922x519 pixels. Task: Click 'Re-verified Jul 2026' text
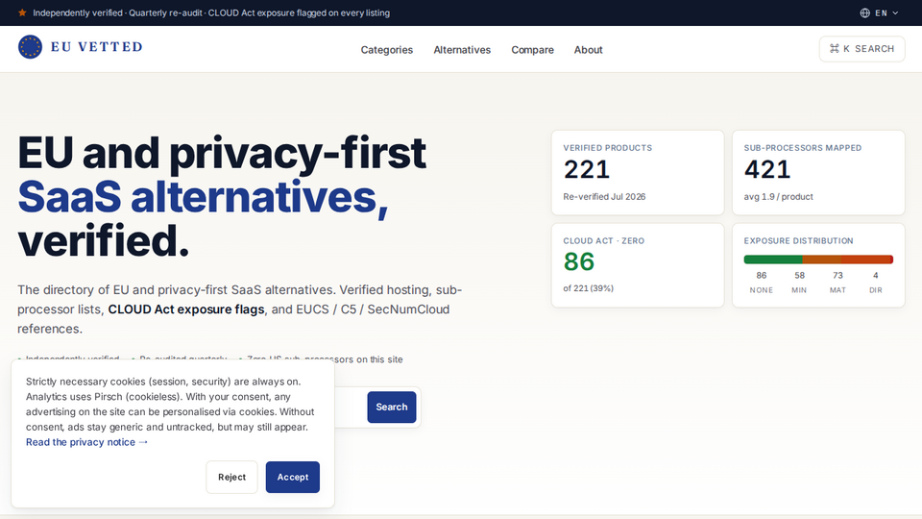(x=604, y=196)
